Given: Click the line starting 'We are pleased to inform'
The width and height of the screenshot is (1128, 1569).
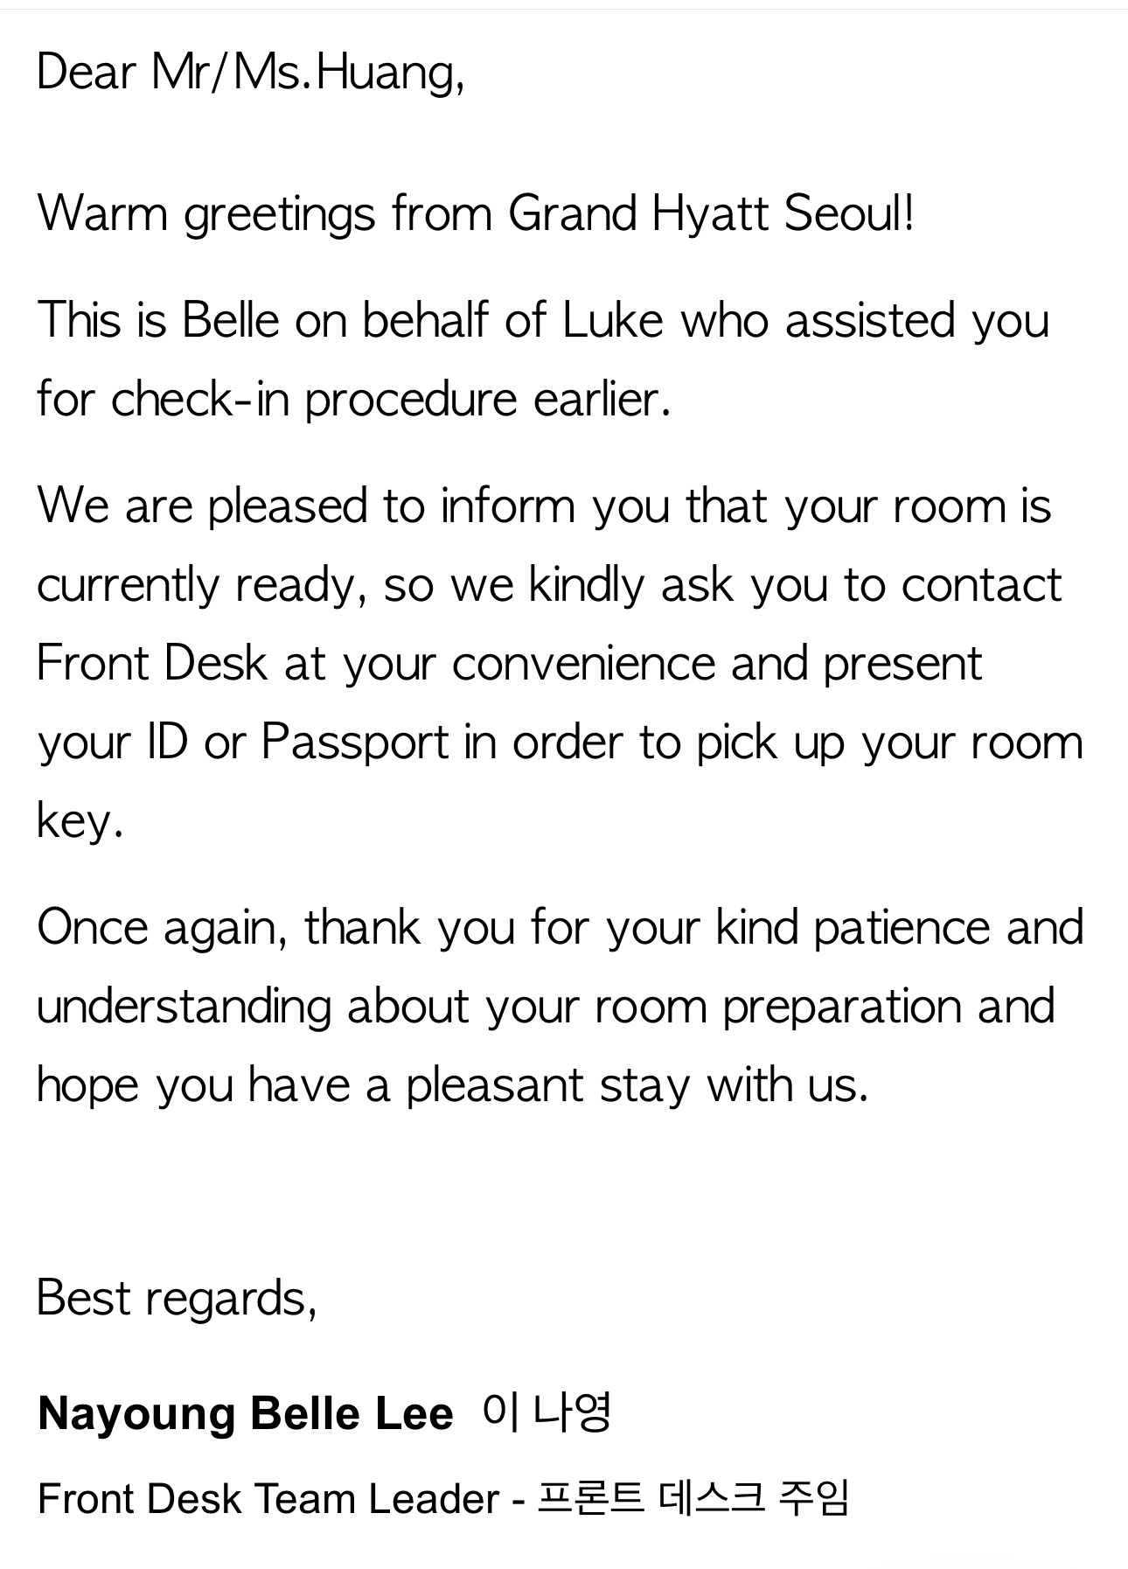Looking at the screenshot, I should point(544,506).
